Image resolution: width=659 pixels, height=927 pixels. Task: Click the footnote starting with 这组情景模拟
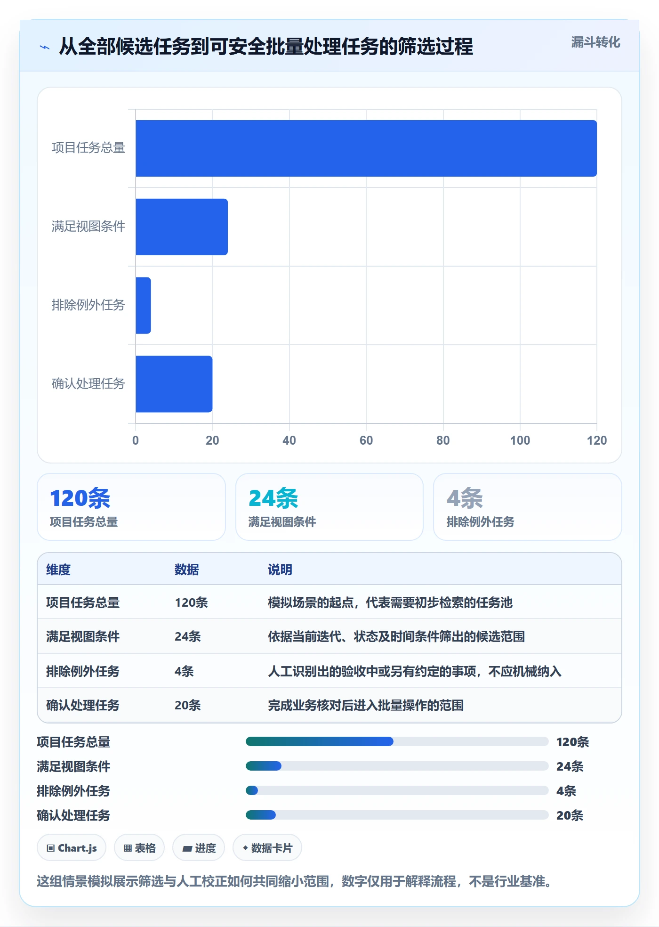click(x=296, y=881)
